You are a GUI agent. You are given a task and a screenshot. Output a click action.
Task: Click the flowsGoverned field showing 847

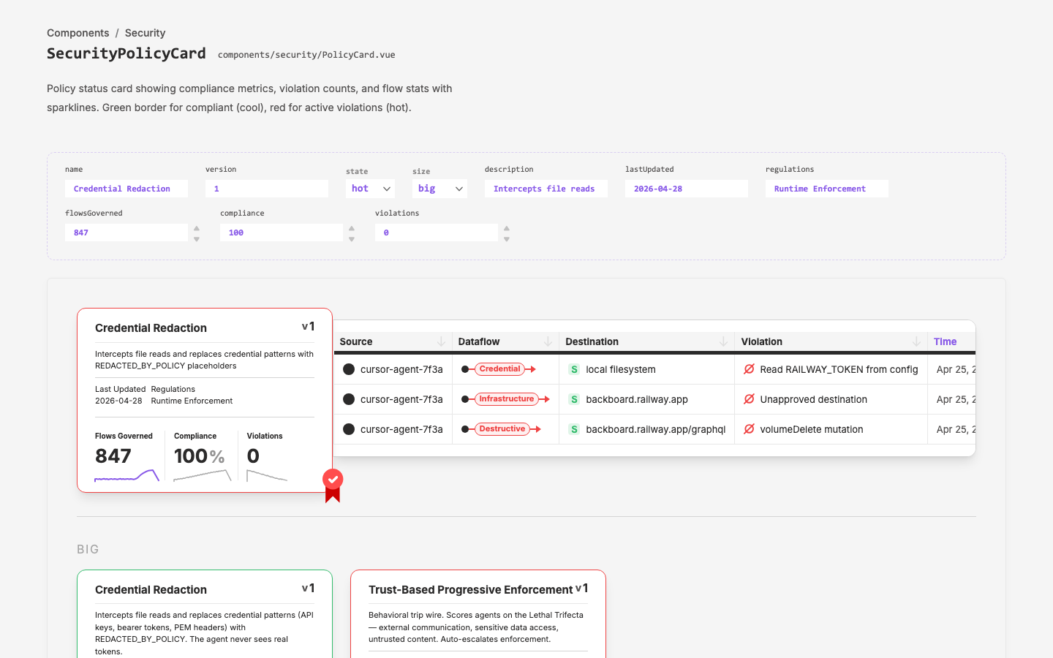(x=127, y=232)
